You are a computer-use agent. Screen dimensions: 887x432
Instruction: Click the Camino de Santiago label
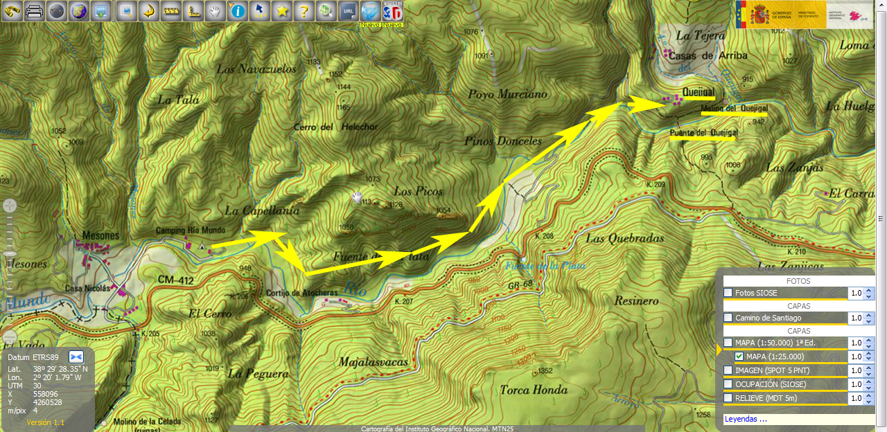click(x=768, y=318)
